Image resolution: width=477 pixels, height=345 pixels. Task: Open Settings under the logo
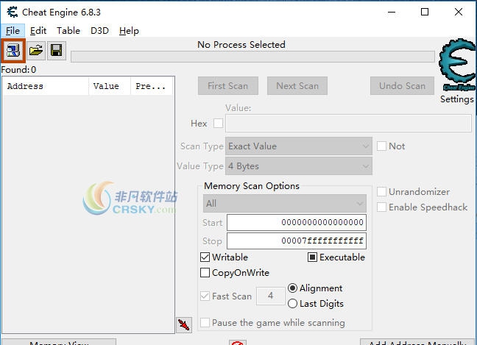coord(457,99)
